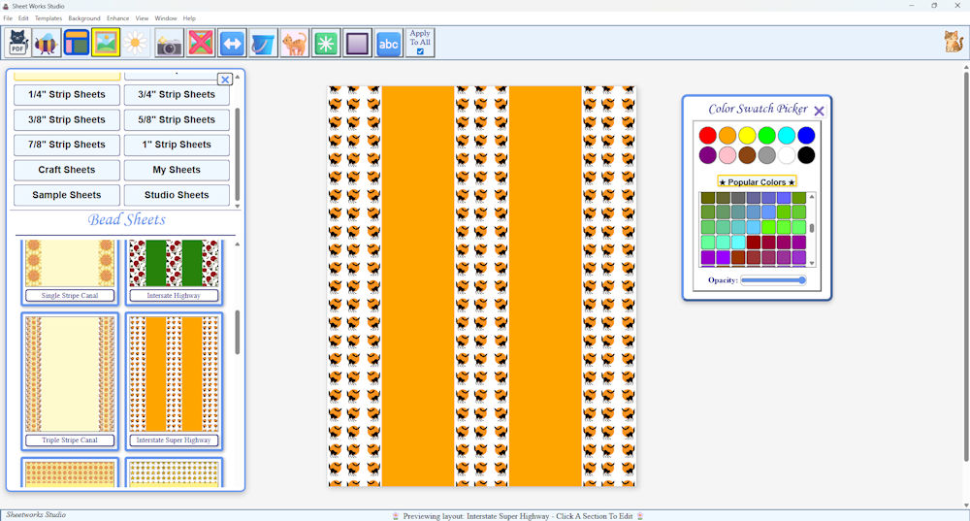Click scroll-up arrow in Popular Colors grid
The image size is (970, 521).
(812, 197)
